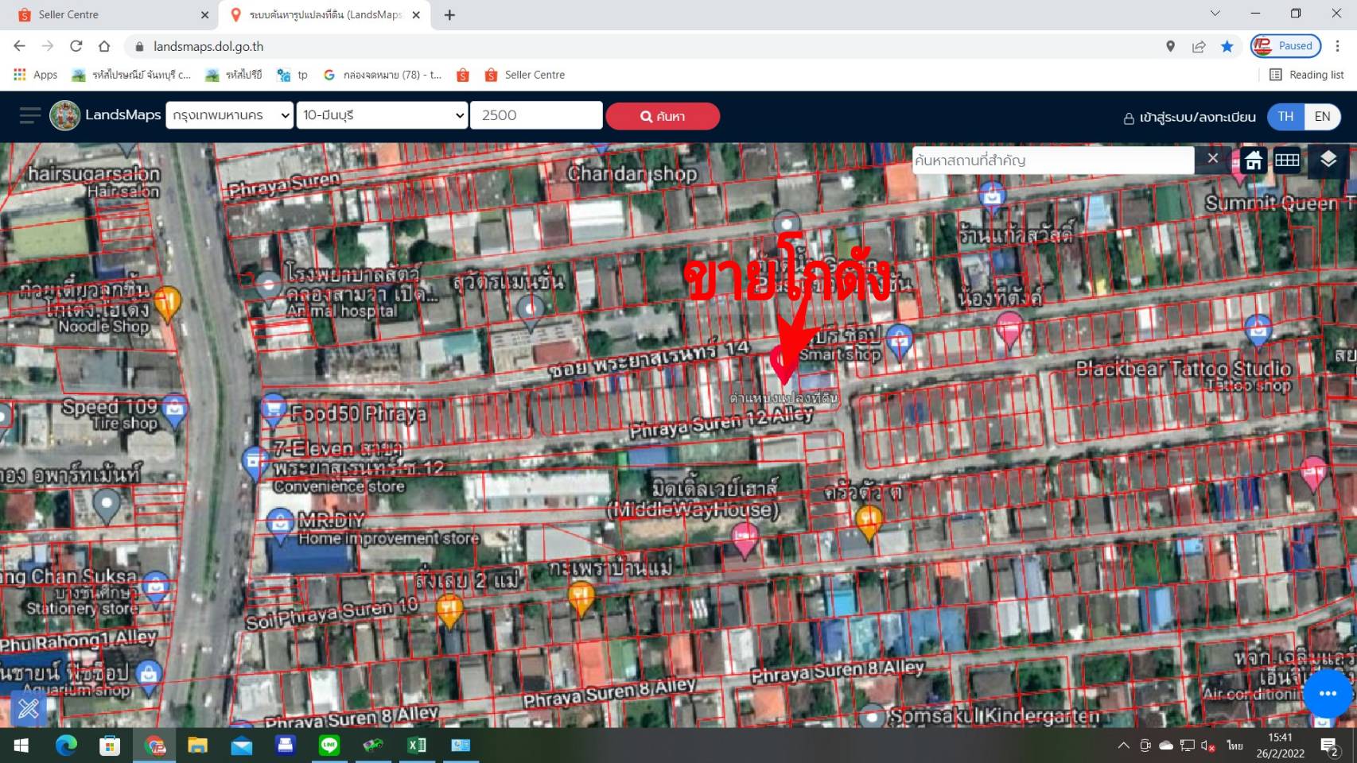
Task: Open Seller Centre bookmark in bookmarks bar
Action: coord(525,75)
